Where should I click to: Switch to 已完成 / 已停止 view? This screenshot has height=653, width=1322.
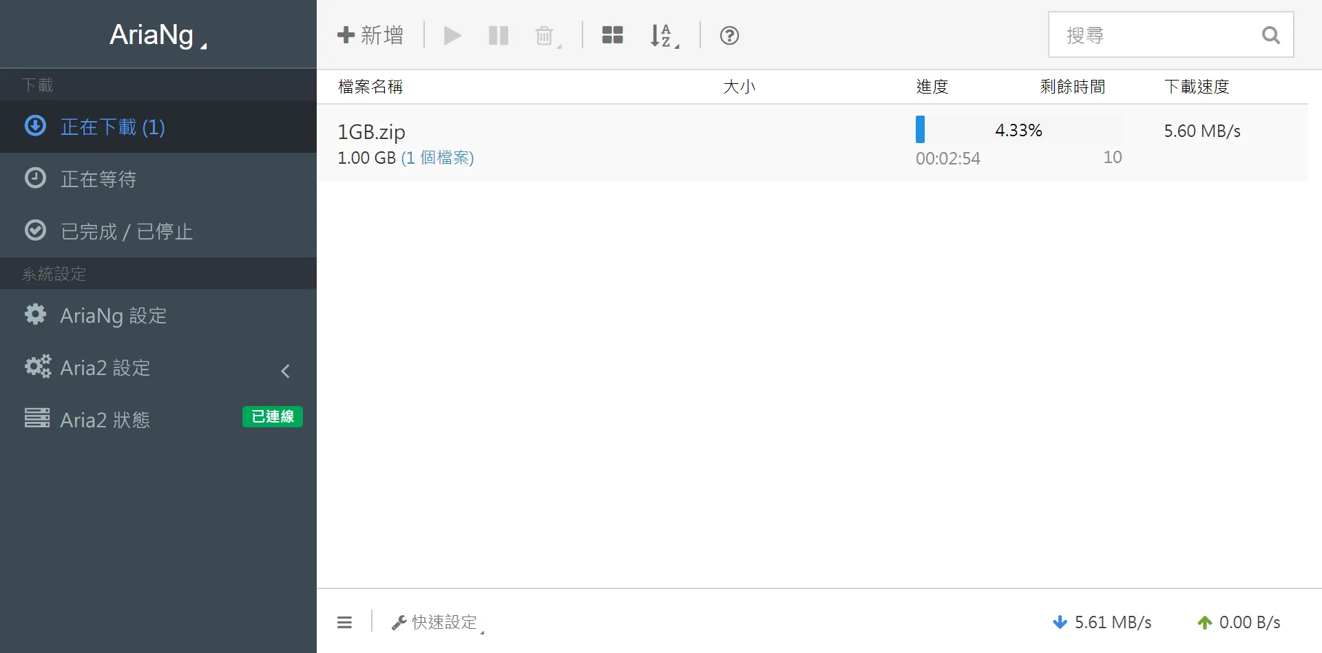127,231
